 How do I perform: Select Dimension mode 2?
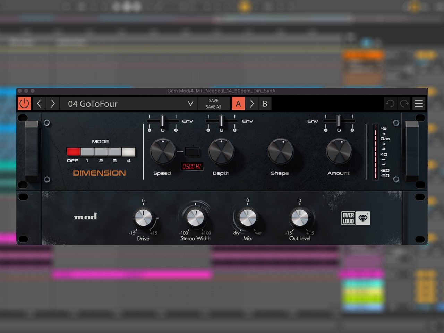pos(101,152)
